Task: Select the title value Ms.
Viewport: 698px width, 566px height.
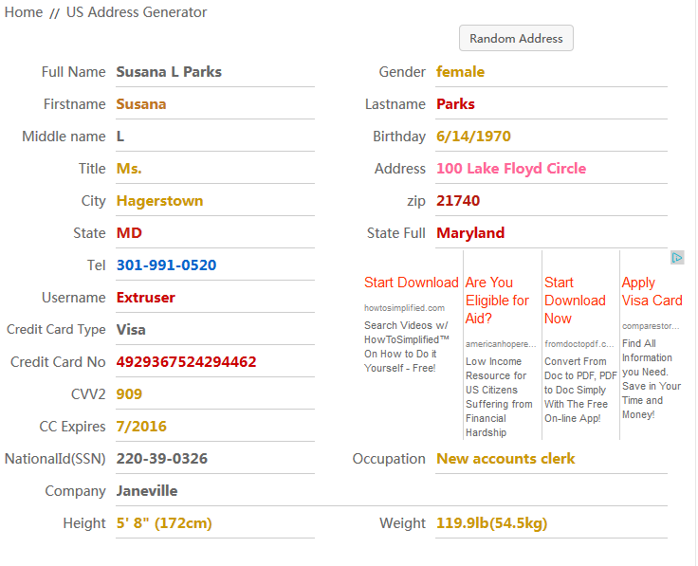Action: point(129,169)
